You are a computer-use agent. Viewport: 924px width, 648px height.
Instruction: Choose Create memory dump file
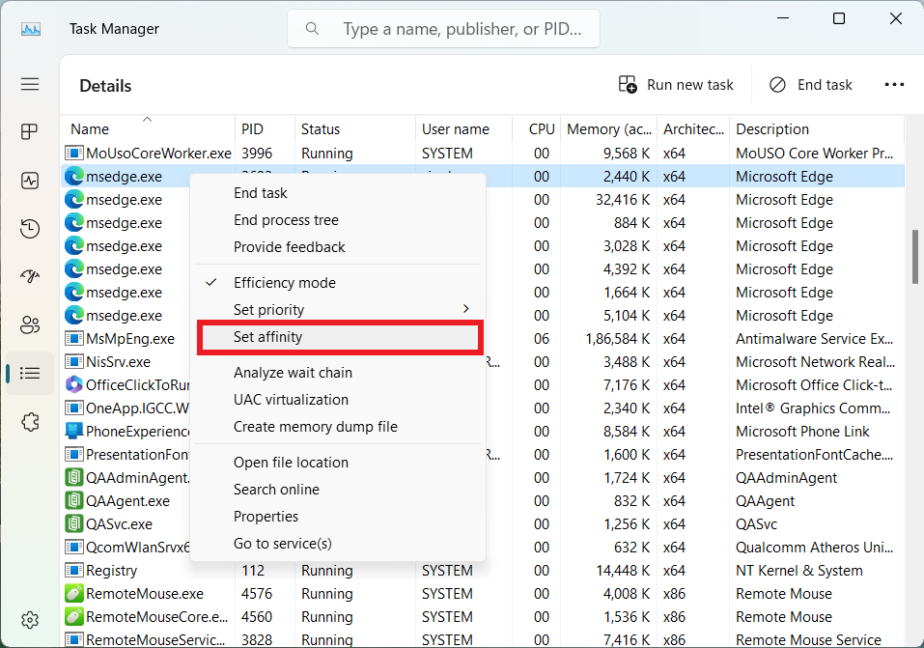(x=339, y=427)
